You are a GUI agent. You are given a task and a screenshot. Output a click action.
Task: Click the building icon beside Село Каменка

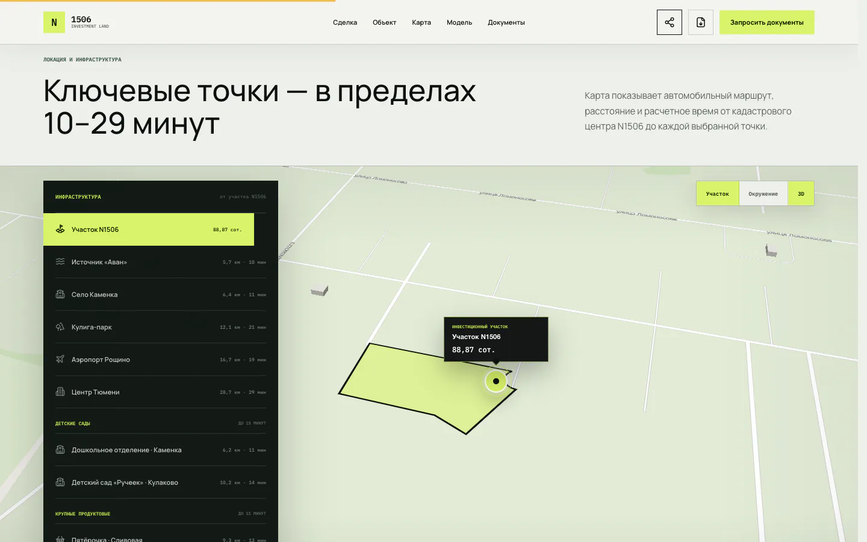coord(60,294)
